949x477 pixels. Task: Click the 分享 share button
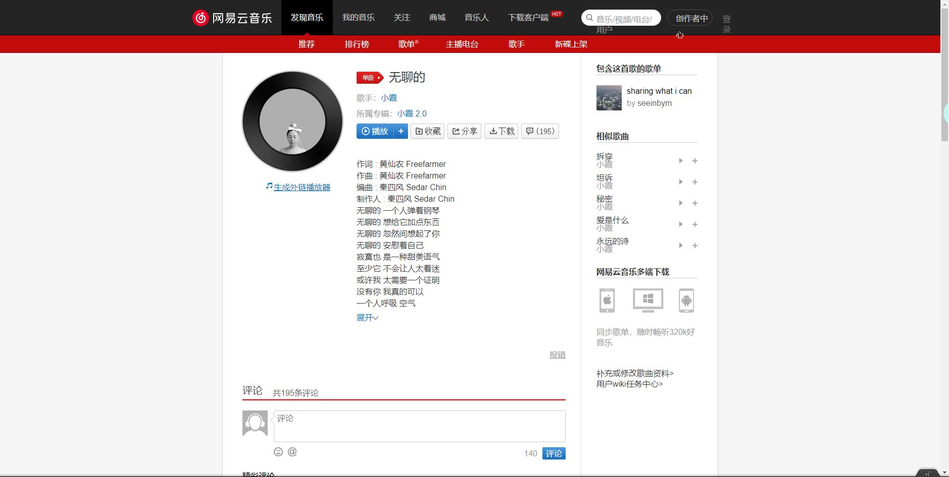coord(464,131)
